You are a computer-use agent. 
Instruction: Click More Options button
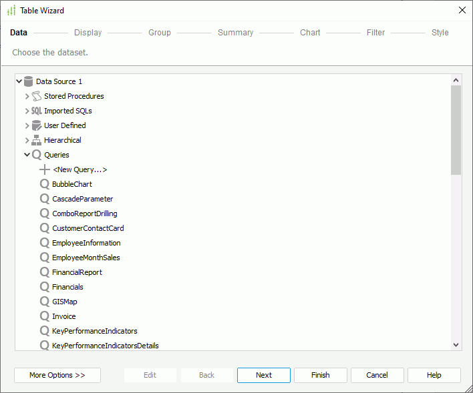(57, 375)
